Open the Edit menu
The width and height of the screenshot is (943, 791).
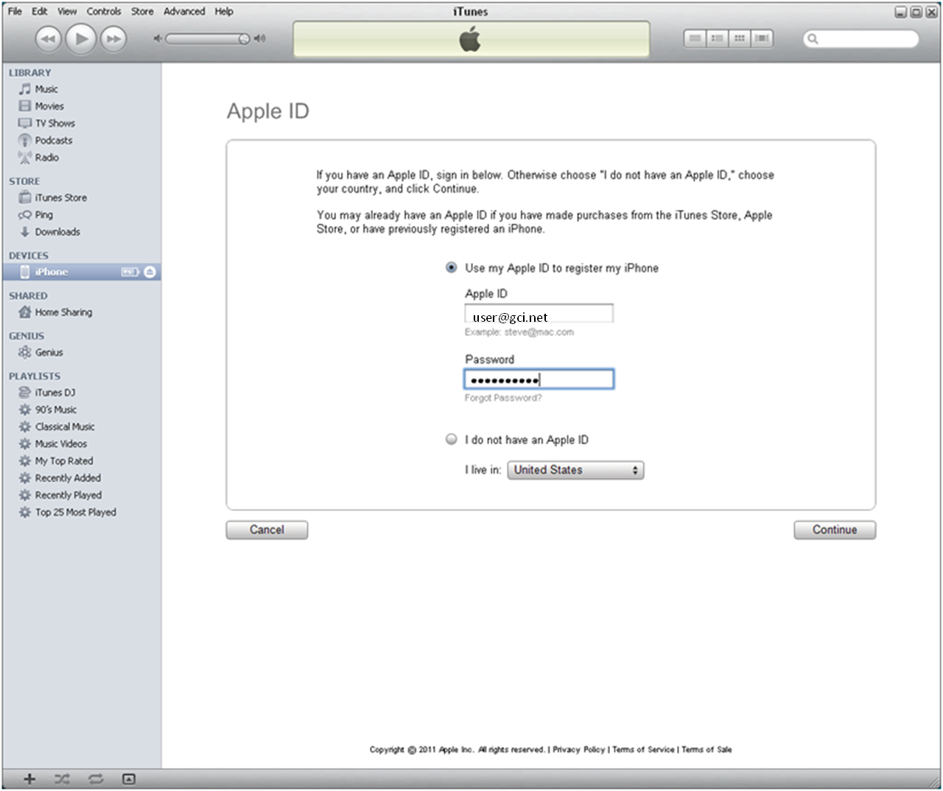click(x=40, y=11)
